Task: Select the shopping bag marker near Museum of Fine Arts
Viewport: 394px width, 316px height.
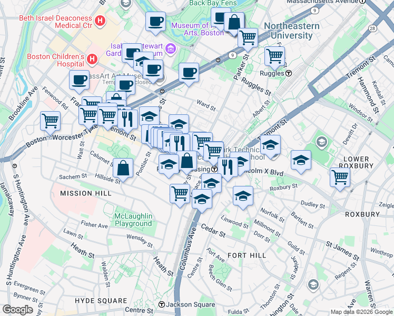Action: (234, 22)
